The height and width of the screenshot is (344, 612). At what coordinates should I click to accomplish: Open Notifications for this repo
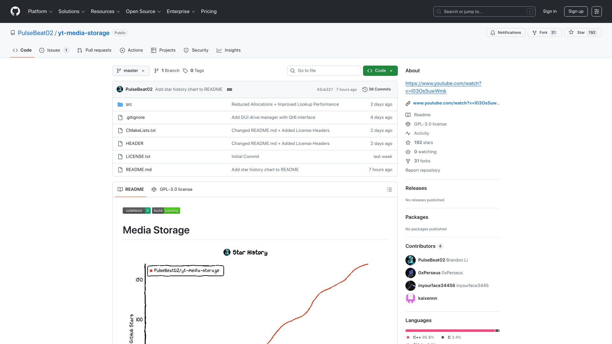[506, 32]
